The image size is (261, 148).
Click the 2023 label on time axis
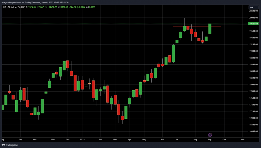click(x=82, y=140)
